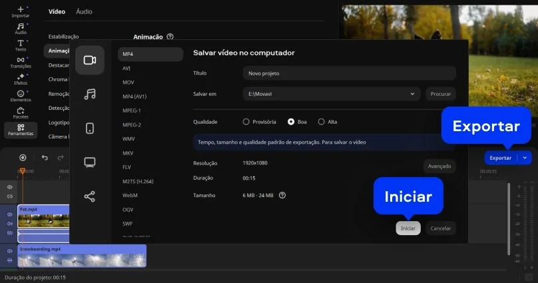The width and height of the screenshot is (538, 283).
Task: Choose the Boa quality option
Action: click(x=291, y=122)
